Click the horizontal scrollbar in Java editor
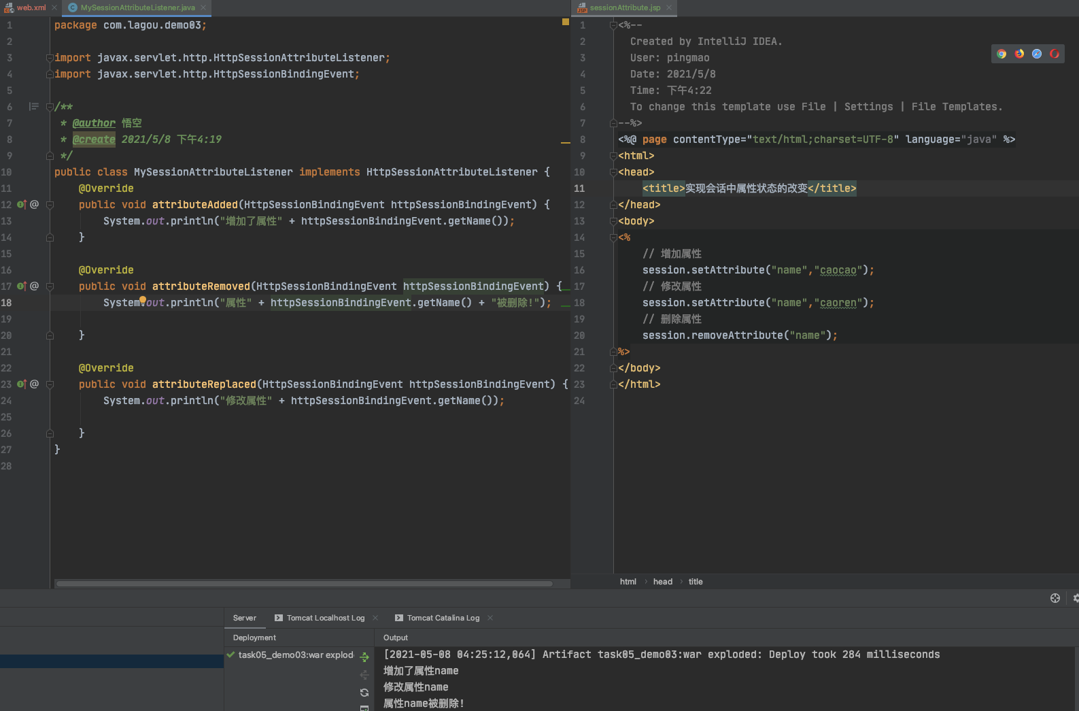This screenshot has width=1079, height=711. pyautogui.click(x=304, y=584)
